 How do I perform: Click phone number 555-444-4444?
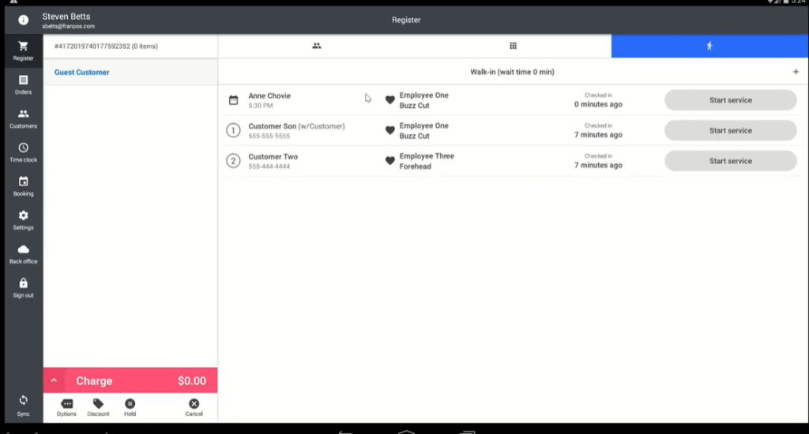269,166
